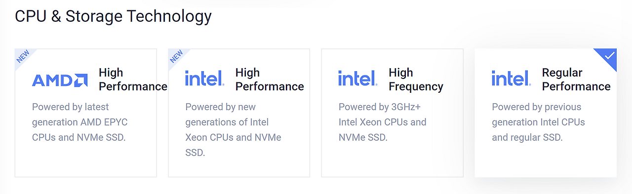Click the AMD logo icon
This screenshot has height=194, width=632.
[x=60, y=80]
